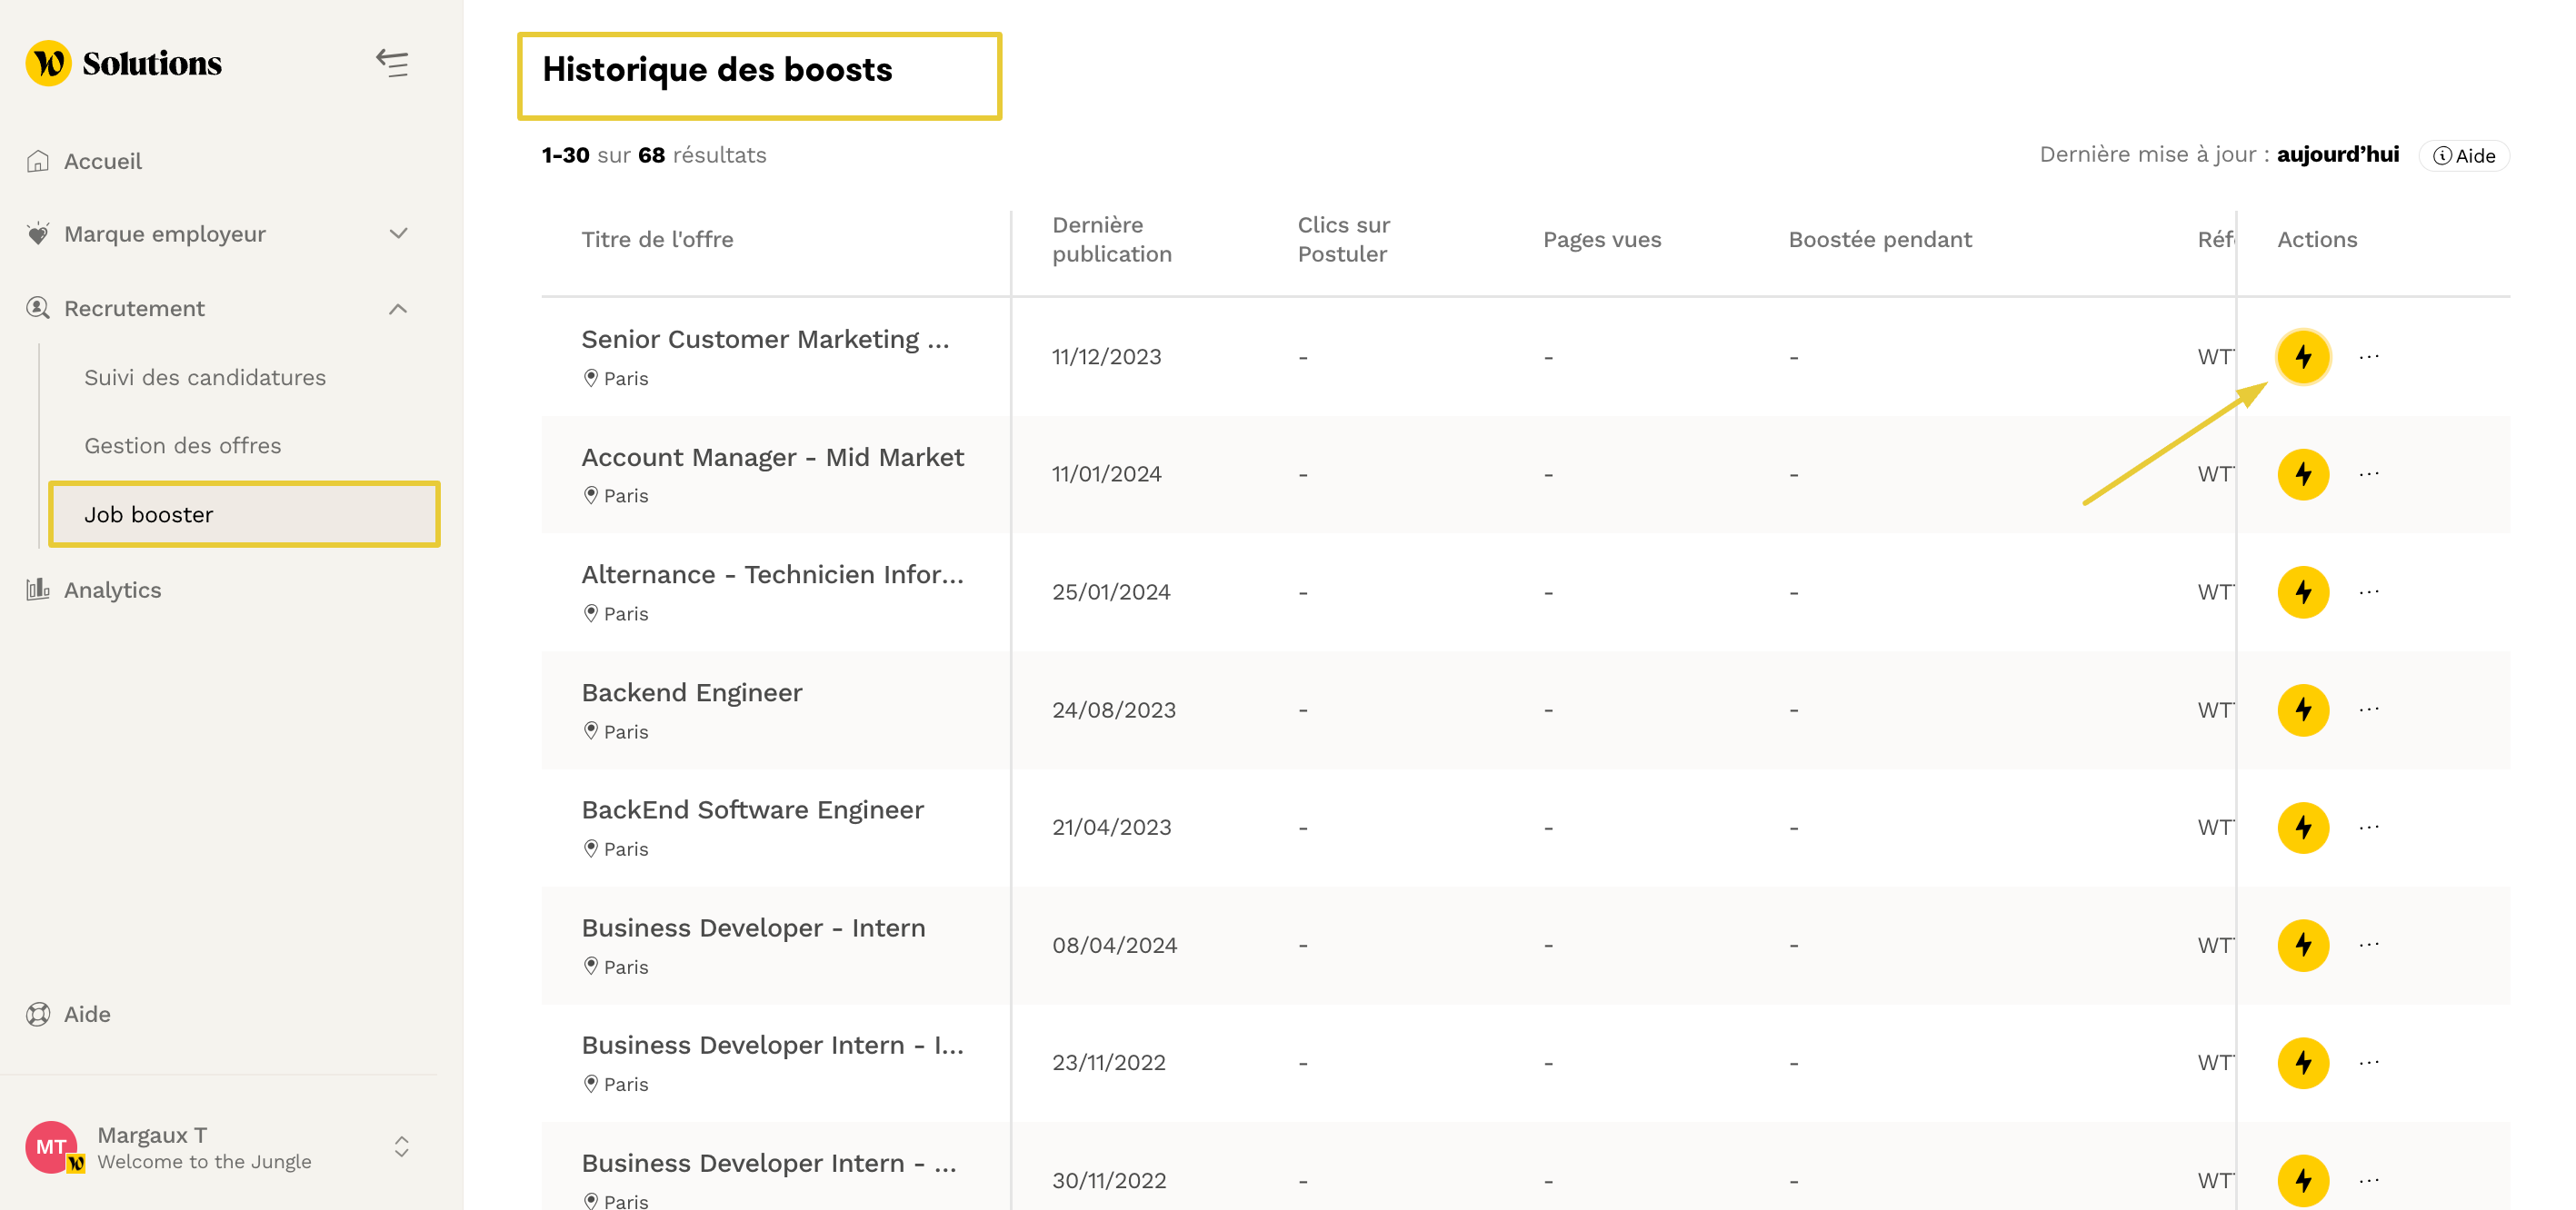Click lightning icon for Backend Engineer row

[x=2302, y=709]
